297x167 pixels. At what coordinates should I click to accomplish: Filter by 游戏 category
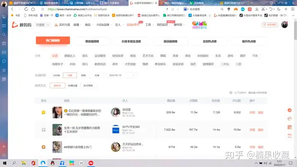click(x=230, y=56)
